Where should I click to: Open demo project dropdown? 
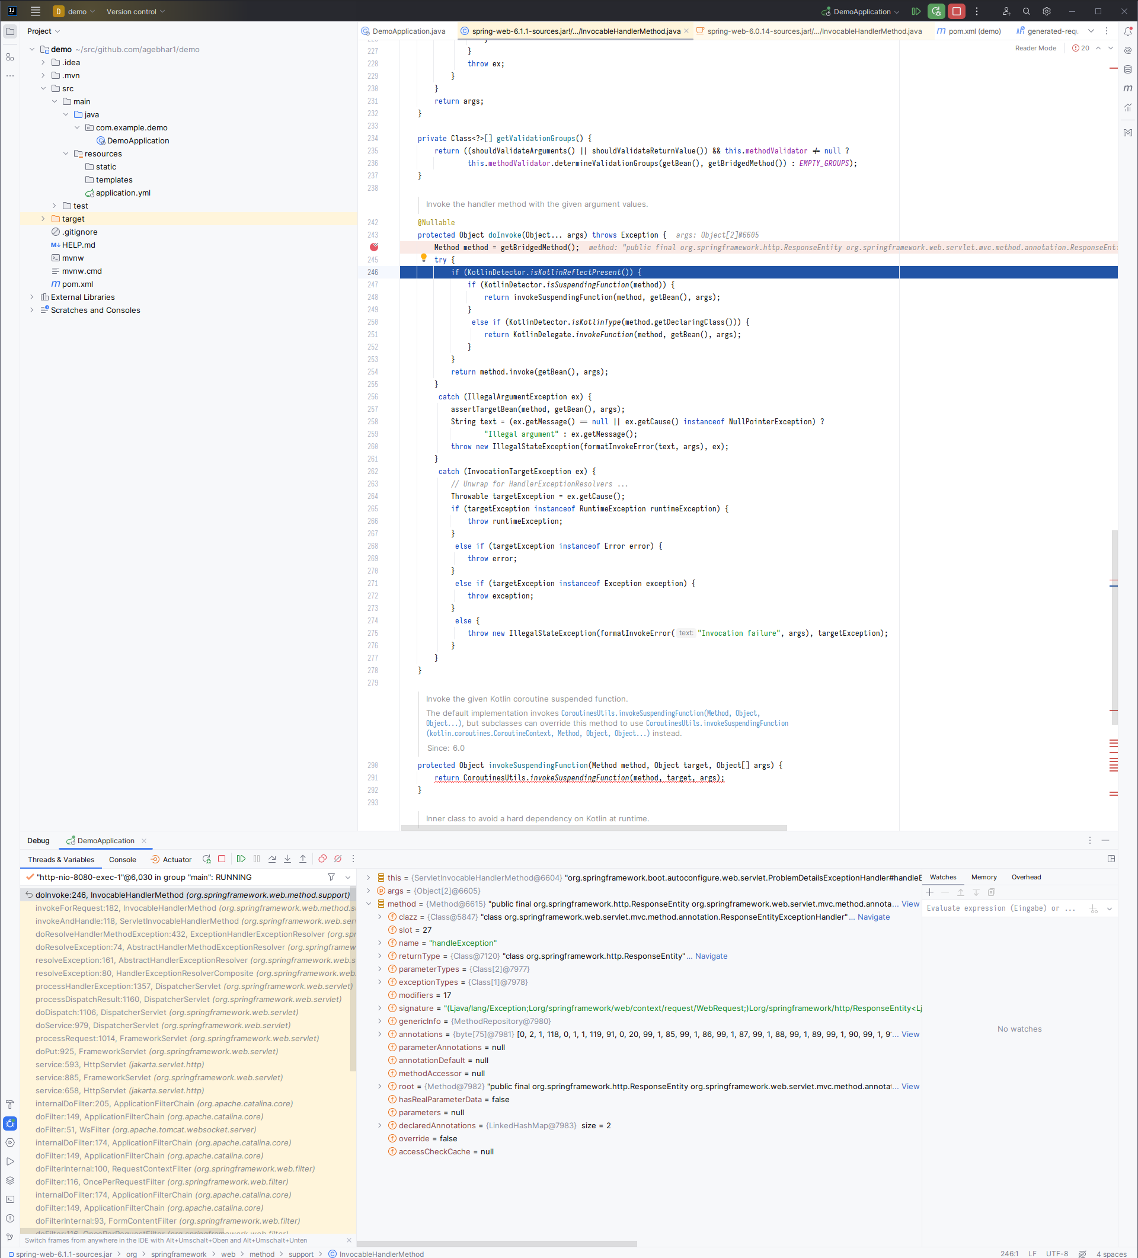(x=74, y=11)
